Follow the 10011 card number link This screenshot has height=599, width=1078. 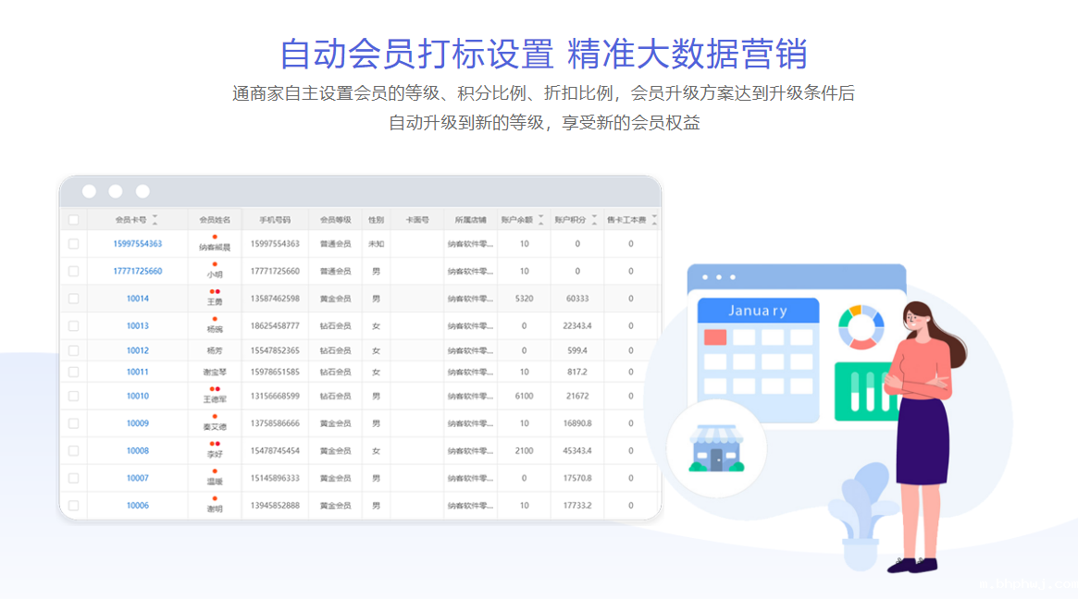138,372
